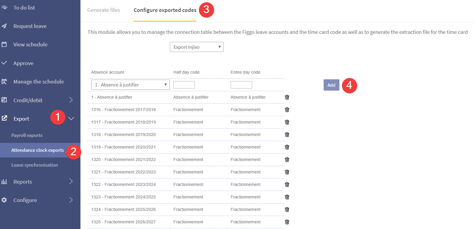Click the Credit/debit sidebar icon
This screenshot has width=475, height=229.
[4, 100]
